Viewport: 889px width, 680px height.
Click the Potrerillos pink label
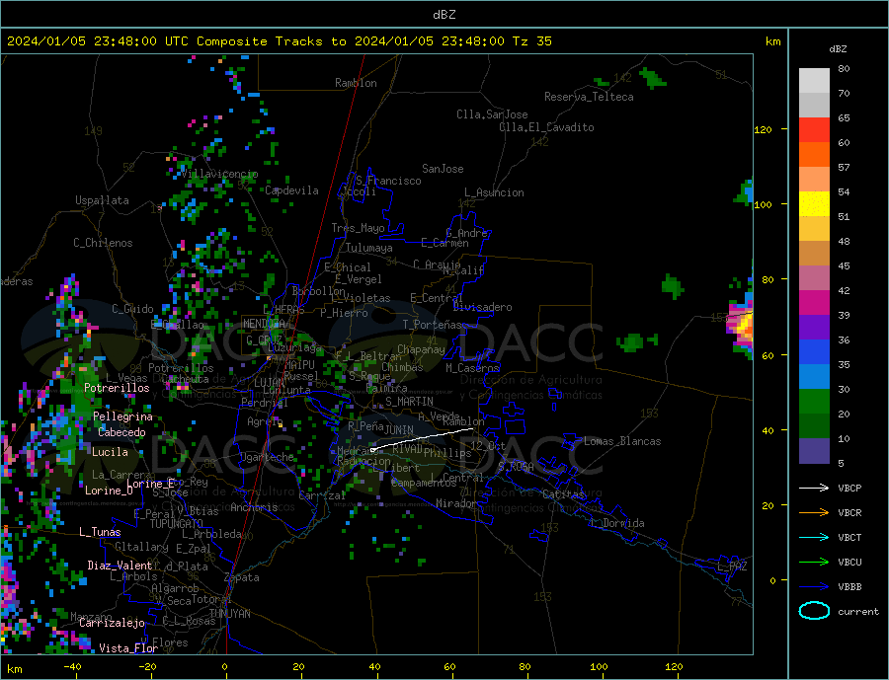pyautogui.click(x=117, y=388)
